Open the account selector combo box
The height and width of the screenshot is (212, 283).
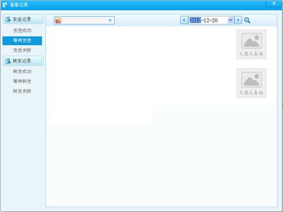84,20
